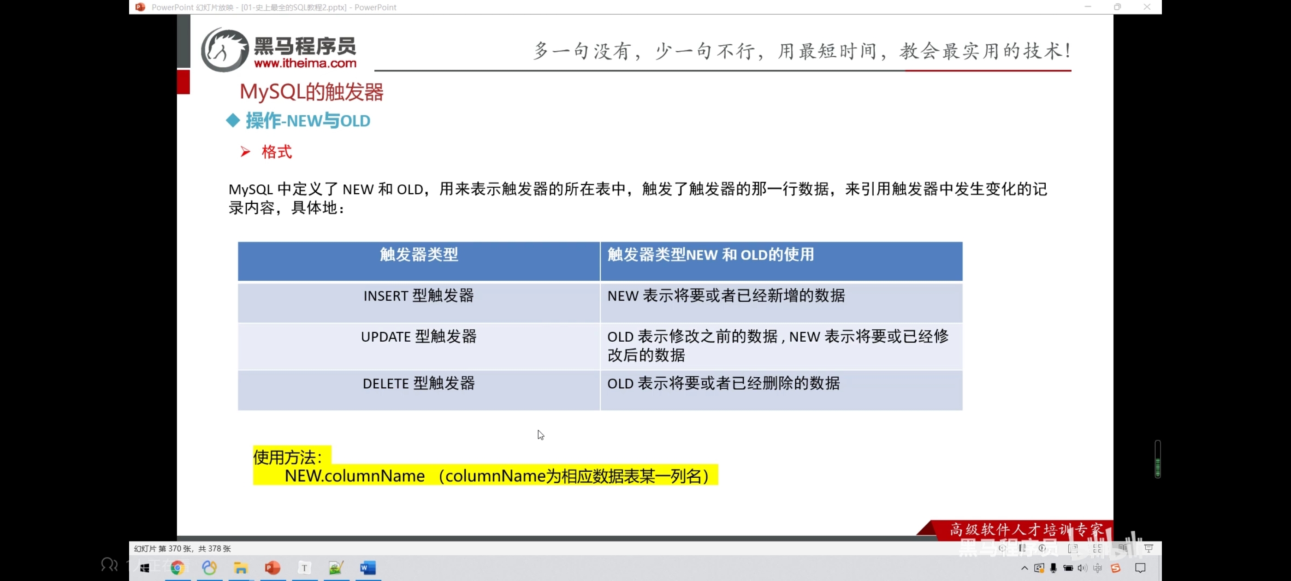Switch to Reading view
This screenshot has width=1291, height=581.
pos(1123,548)
